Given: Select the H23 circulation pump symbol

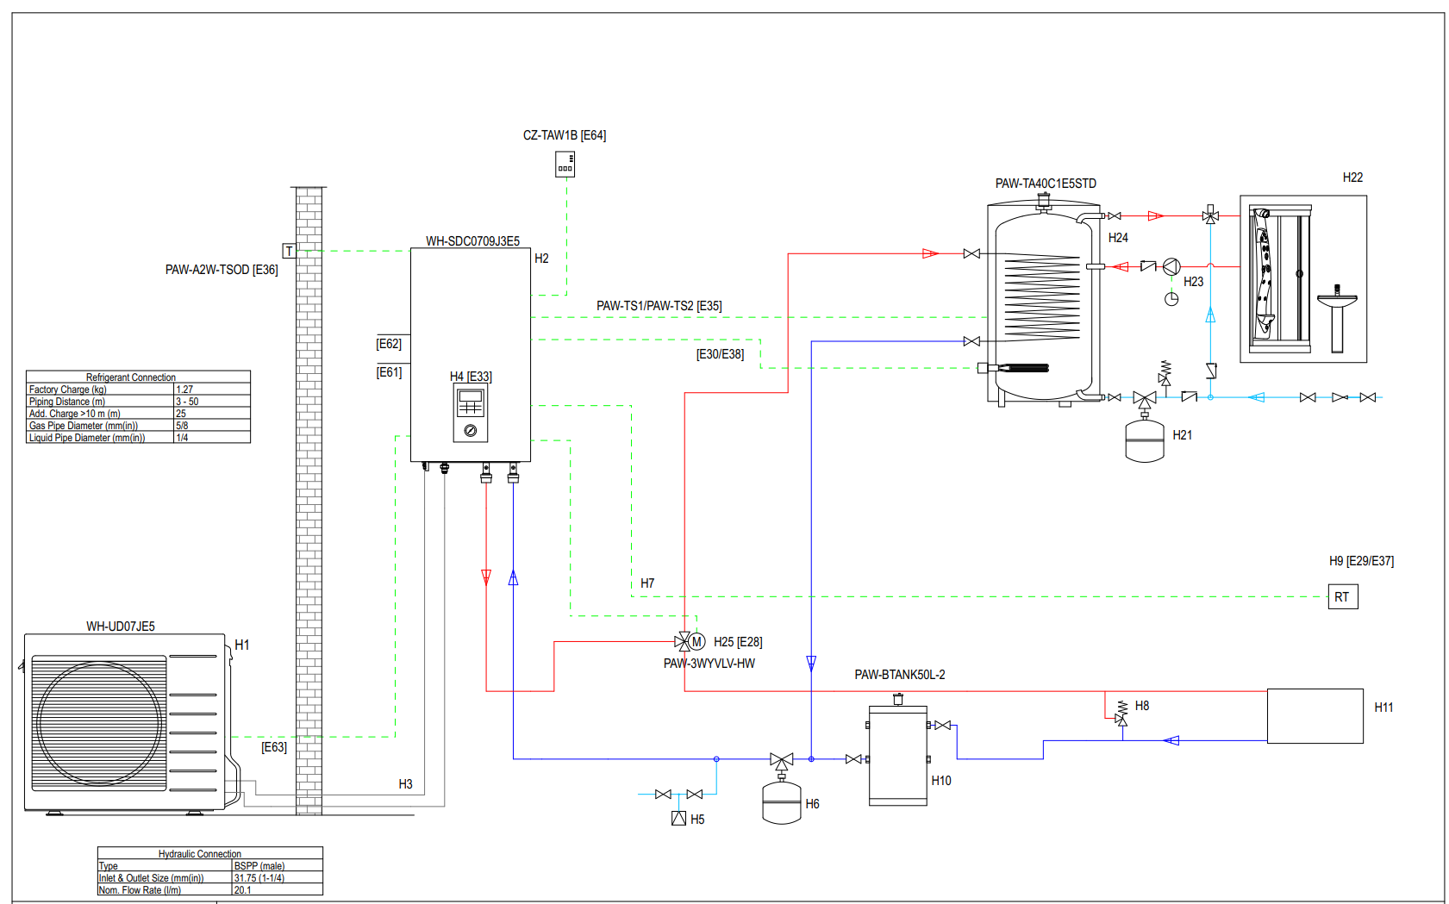Looking at the screenshot, I should pos(1171,267).
